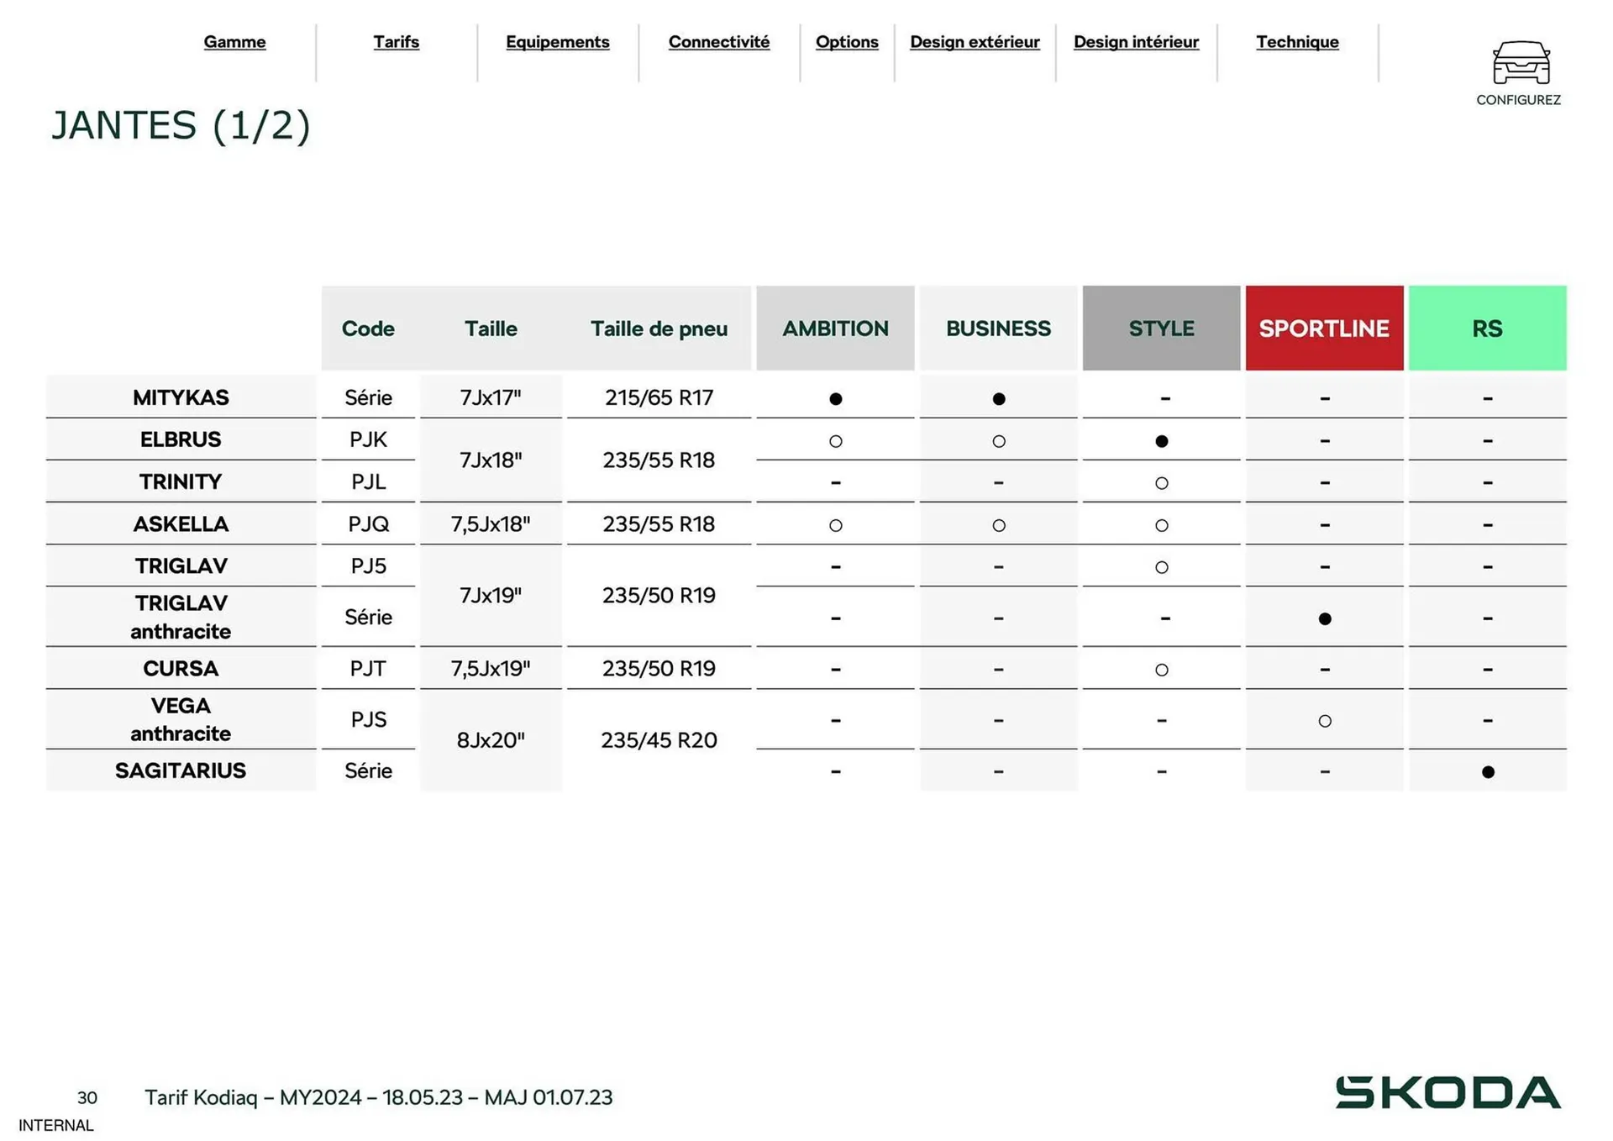Select TRIGLAV option circle under STYLE

pos(1161,566)
